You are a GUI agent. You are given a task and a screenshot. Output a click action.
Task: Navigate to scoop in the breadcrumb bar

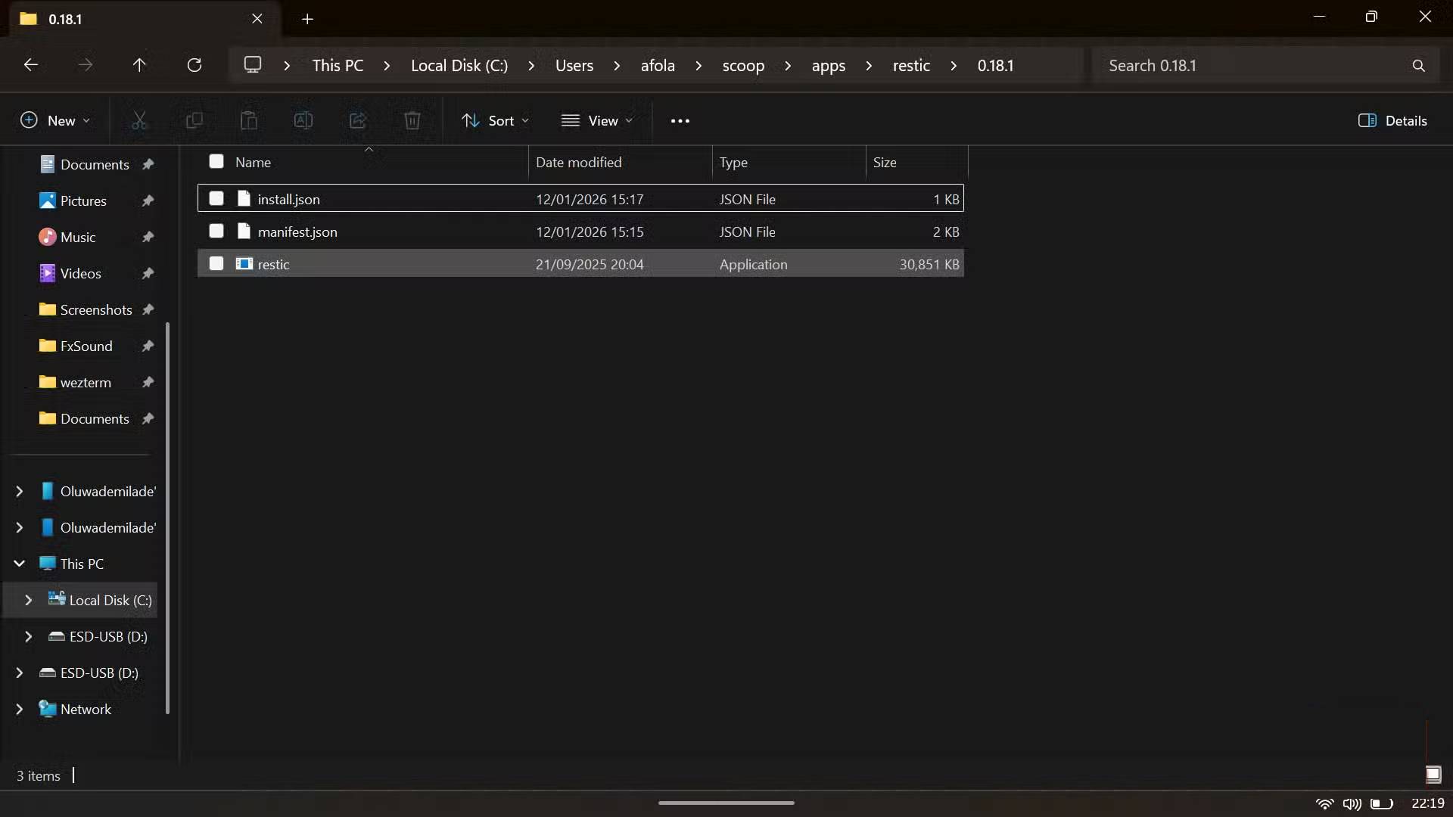click(743, 66)
